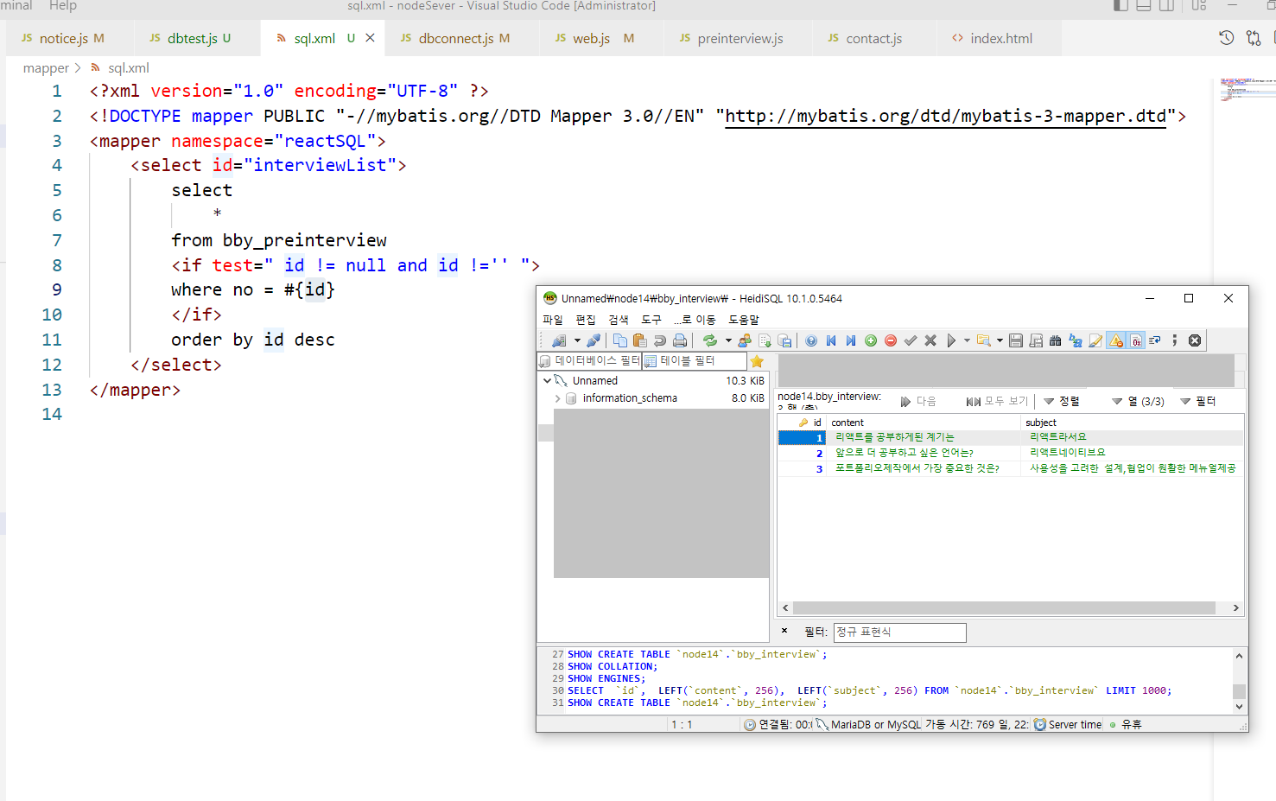Open the 필터 dropdown in data tab
This screenshot has height=801, width=1276.
[1198, 401]
